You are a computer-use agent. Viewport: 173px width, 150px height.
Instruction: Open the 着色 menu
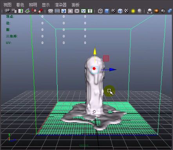[x=20, y=5]
